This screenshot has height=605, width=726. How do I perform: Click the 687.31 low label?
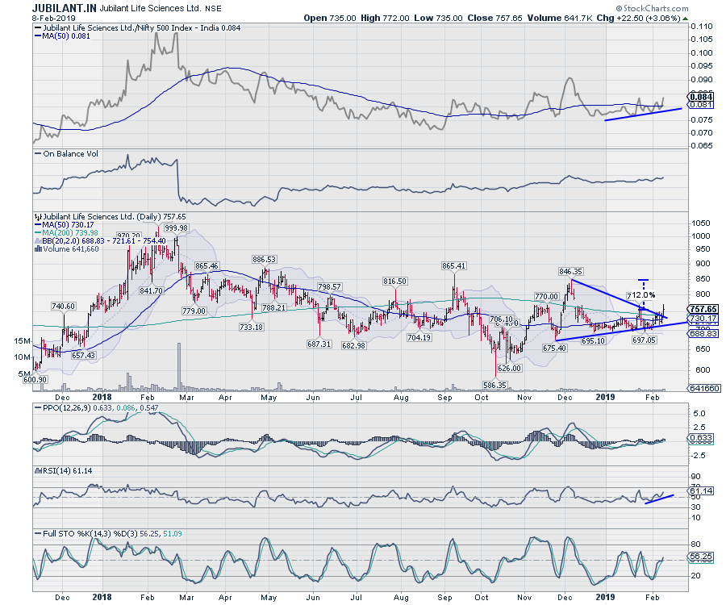pyautogui.click(x=319, y=344)
